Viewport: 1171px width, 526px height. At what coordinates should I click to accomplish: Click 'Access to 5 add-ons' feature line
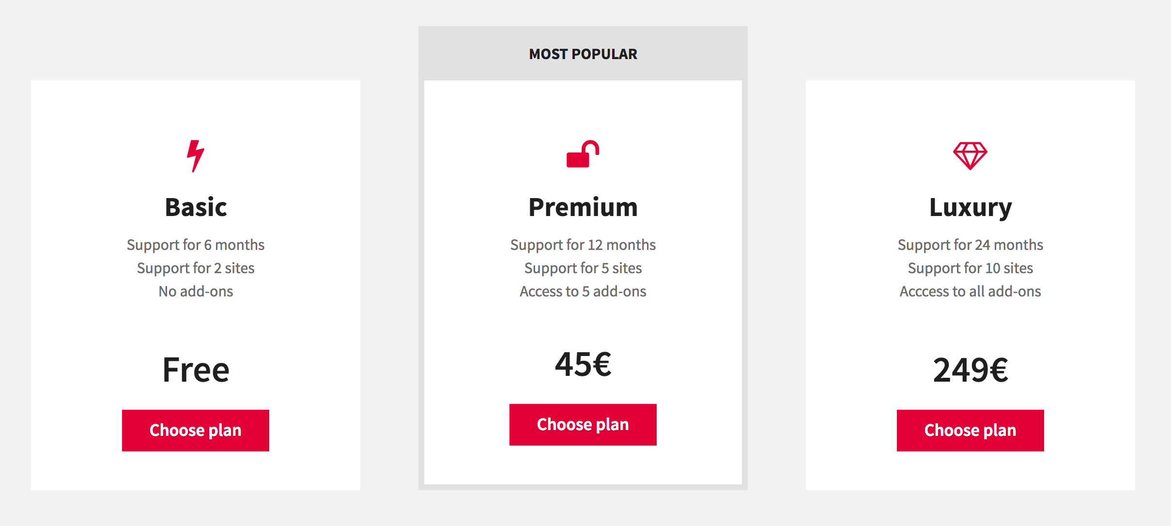point(583,291)
